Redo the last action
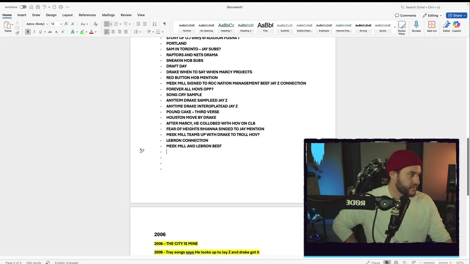The image size is (470, 264). coord(54,7)
